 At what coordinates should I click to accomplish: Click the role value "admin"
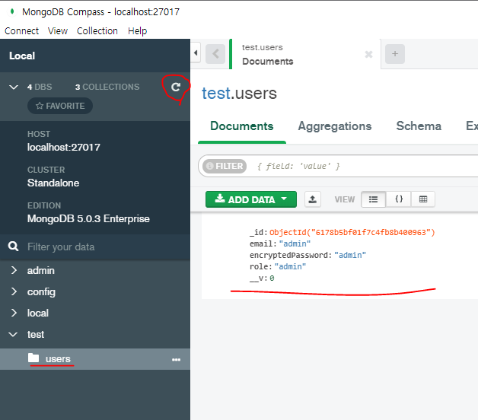click(290, 267)
